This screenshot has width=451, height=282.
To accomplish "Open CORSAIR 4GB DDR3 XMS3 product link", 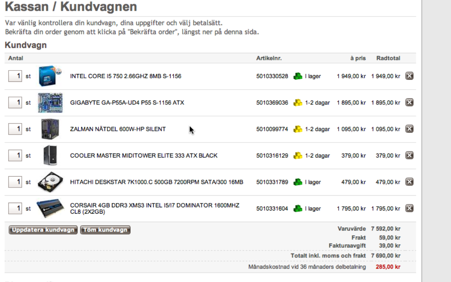I will 155,208.
